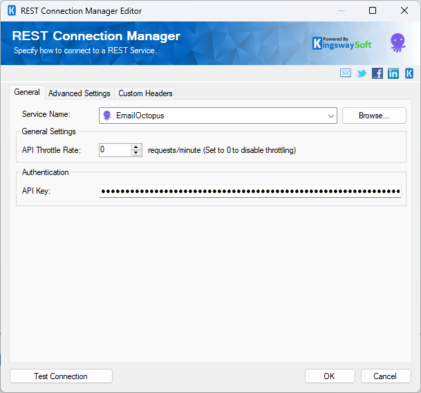Click the octopus icon in Service Name box
The image size is (421, 393).
tap(107, 116)
